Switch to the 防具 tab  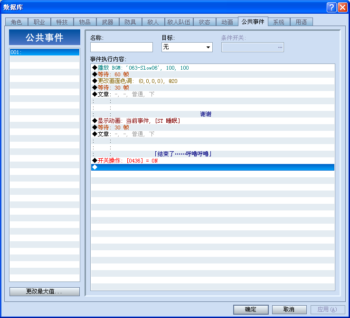click(x=130, y=22)
